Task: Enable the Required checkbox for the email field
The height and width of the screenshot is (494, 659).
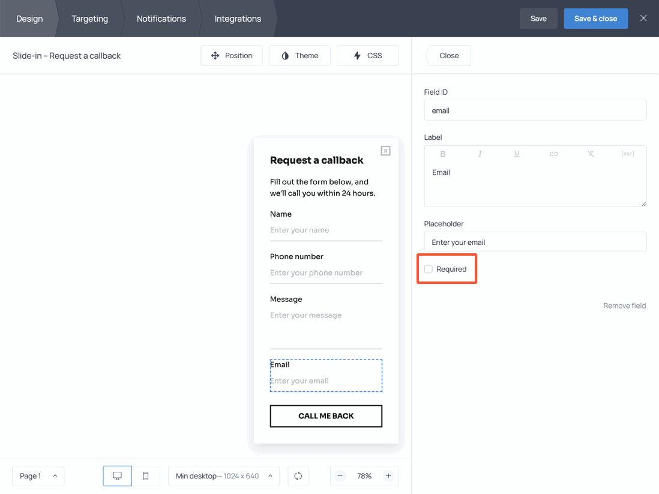Action: [429, 269]
